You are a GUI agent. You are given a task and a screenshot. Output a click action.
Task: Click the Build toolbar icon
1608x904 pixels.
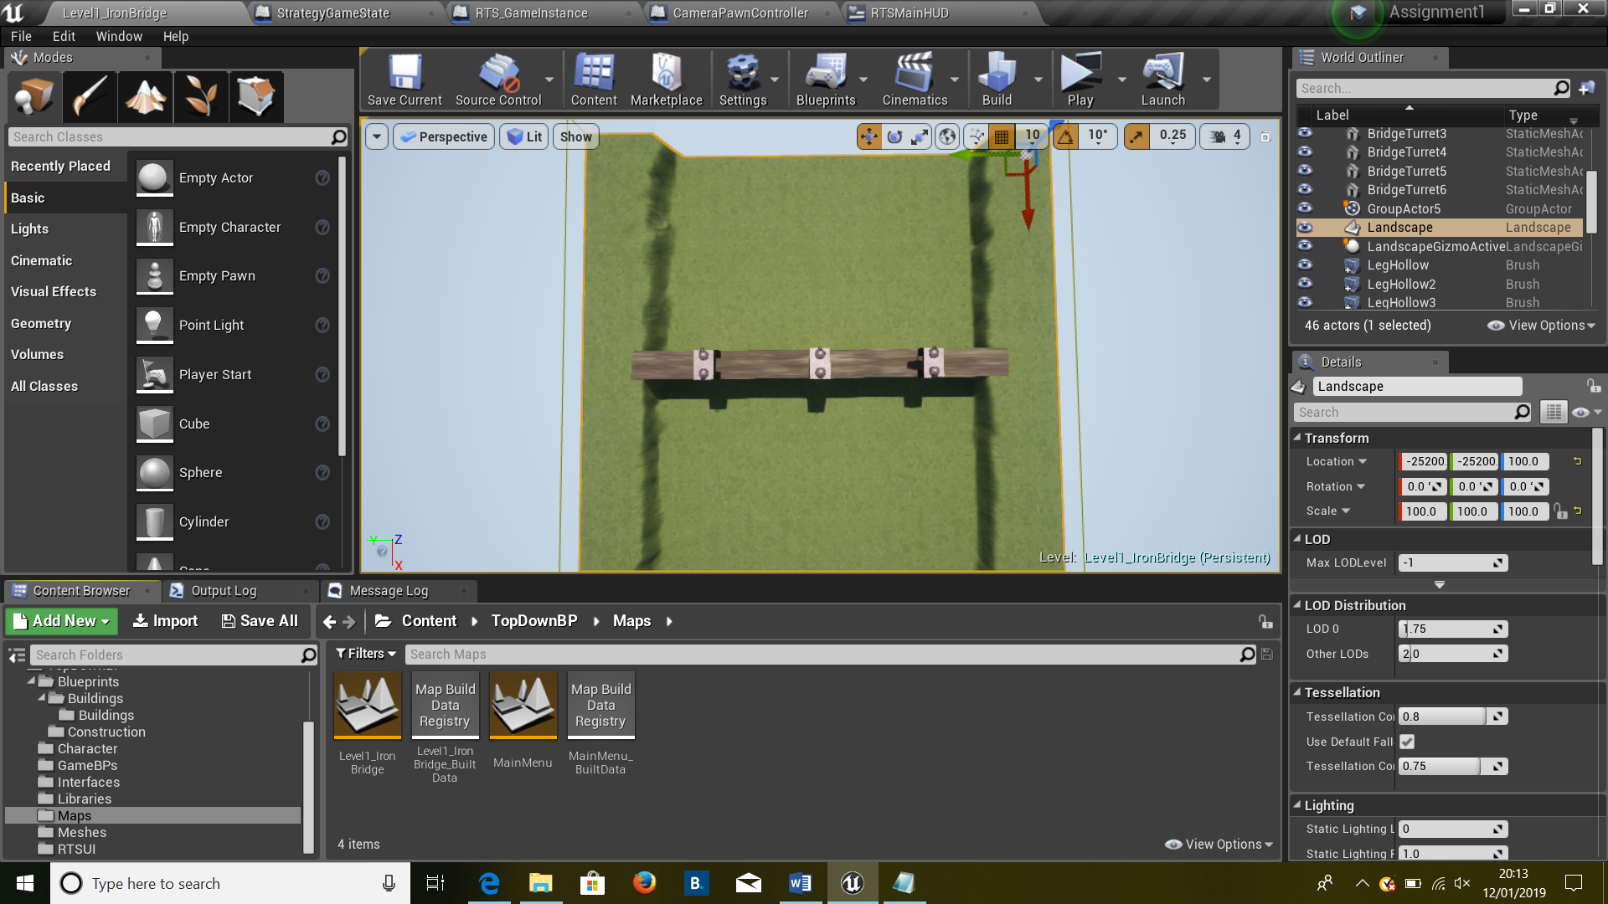pyautogui.click(x=997, y=80)
